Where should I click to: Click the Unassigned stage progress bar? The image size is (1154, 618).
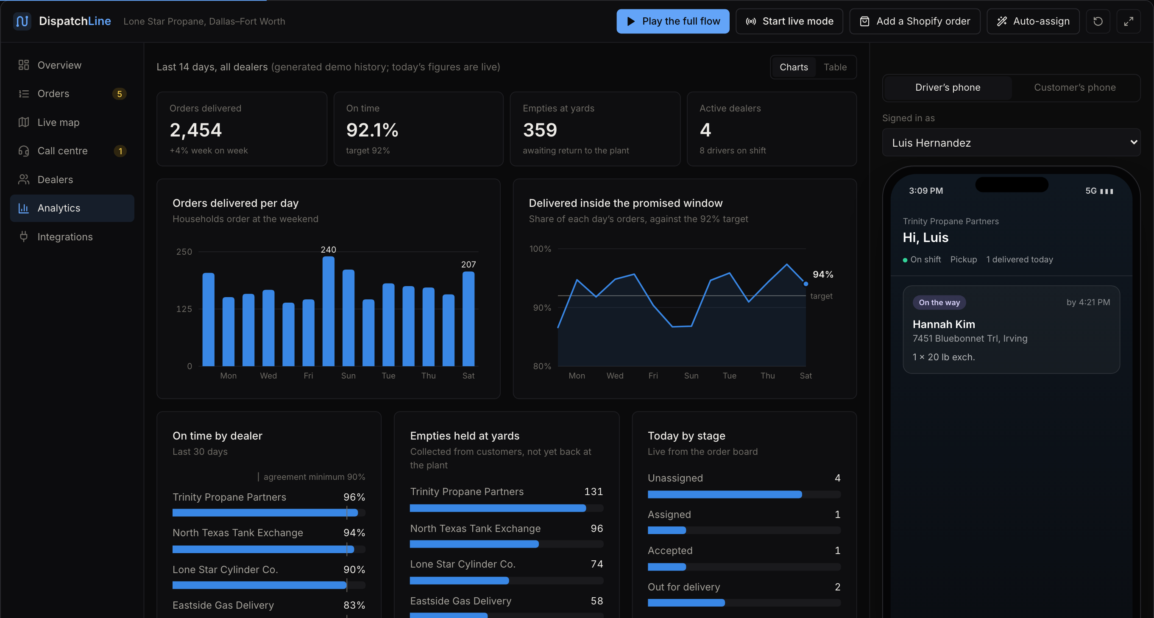[x=744, y=494]
